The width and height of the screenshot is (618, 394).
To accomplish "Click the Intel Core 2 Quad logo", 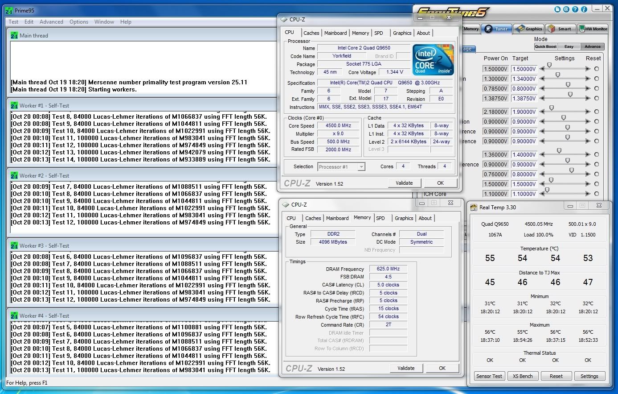I will [x=433, y=59].
